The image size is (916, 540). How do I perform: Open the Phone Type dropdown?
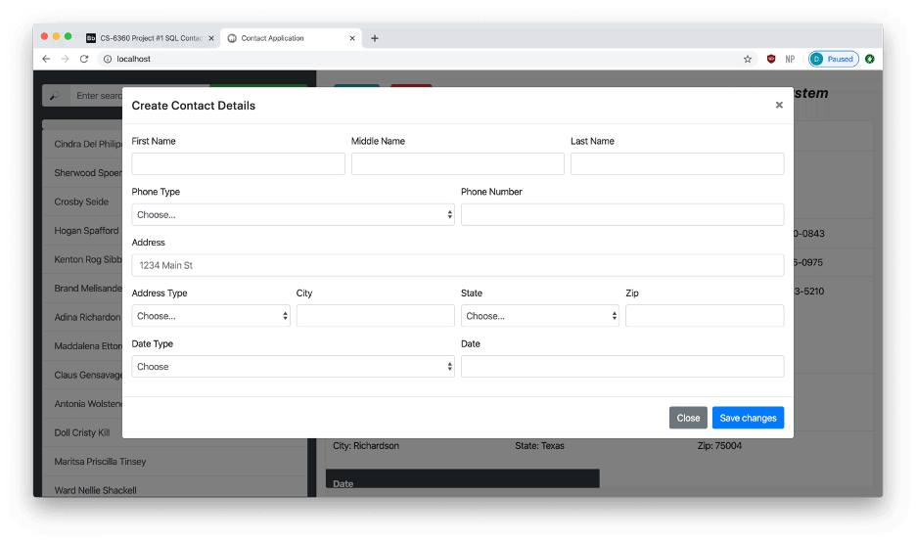tap(293, 215)
